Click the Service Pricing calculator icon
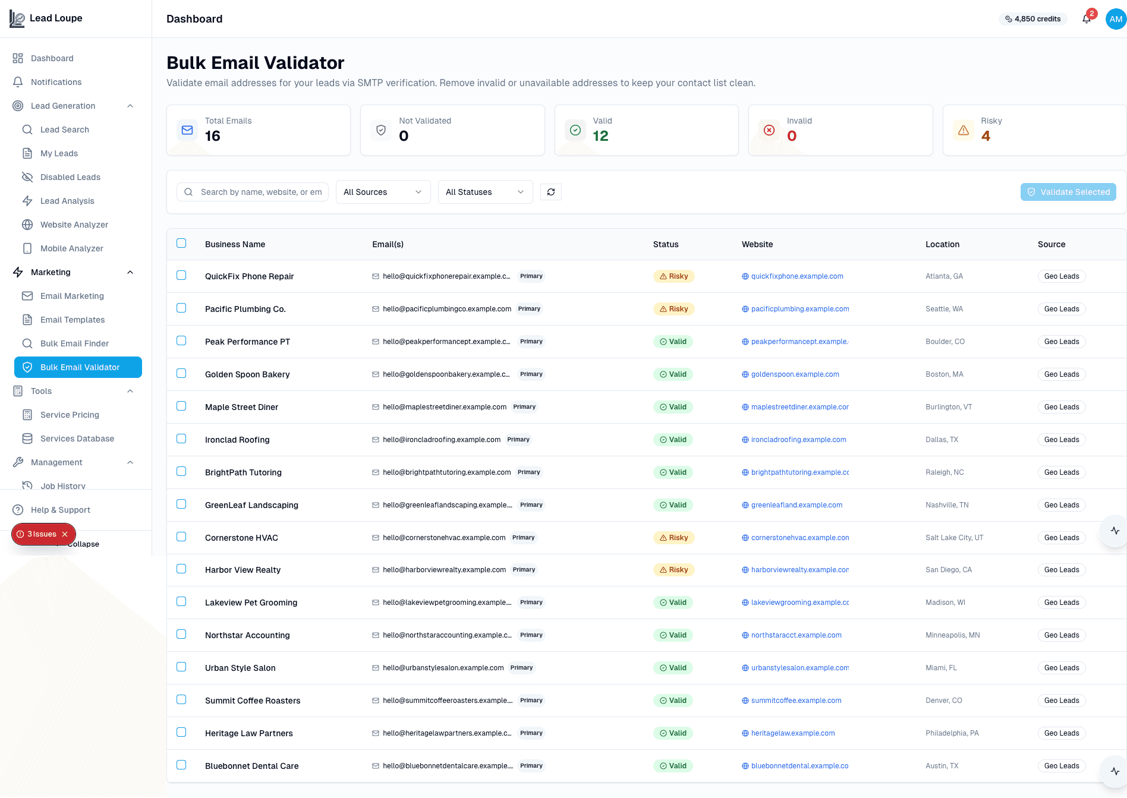Image resolution: width=1127 pixels, height=798 pixels. [27, 415]
